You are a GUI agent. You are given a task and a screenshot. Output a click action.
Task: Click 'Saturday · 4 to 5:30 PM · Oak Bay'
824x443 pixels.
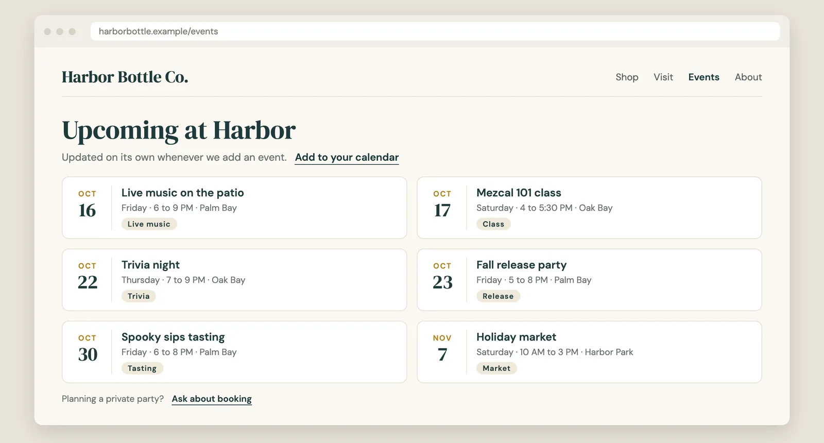[x=544, y=208]
